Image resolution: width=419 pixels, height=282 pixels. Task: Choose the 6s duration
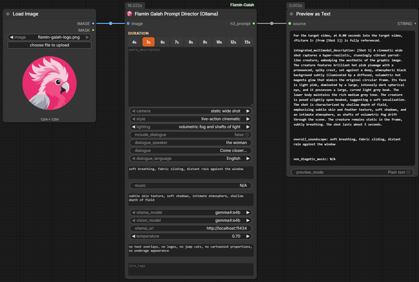[163, 42]
